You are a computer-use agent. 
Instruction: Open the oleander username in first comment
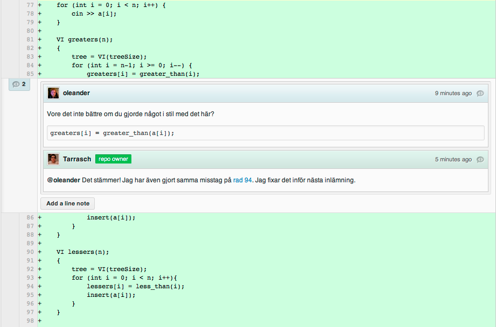(76, 93)
